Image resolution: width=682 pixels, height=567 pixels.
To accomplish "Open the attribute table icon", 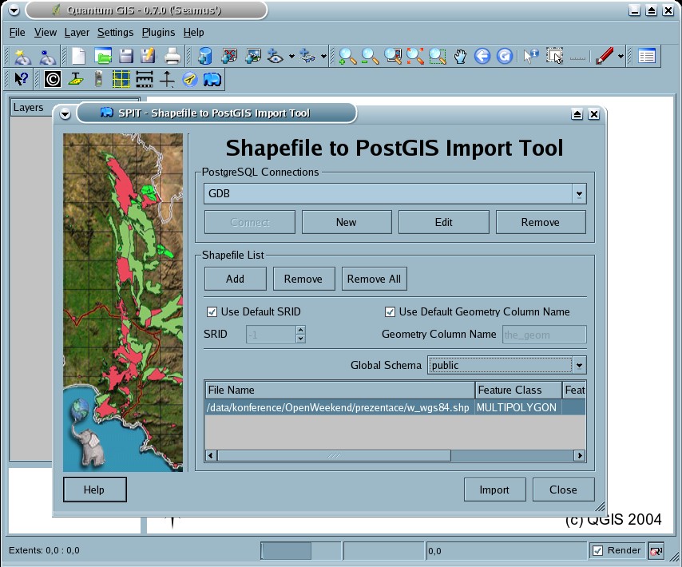I will [x=647, y=56].
